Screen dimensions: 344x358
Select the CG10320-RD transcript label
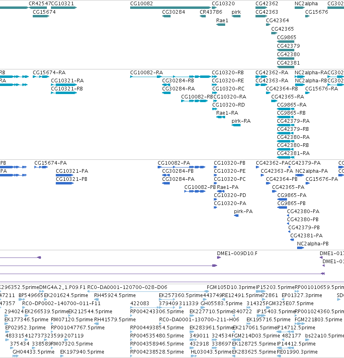[x=228, y=105]
